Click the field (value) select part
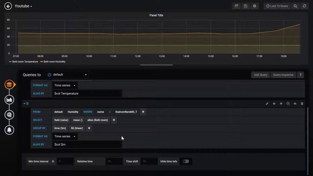Image resolution: width=313 pixels, height=176 pixels. point(61,120)
